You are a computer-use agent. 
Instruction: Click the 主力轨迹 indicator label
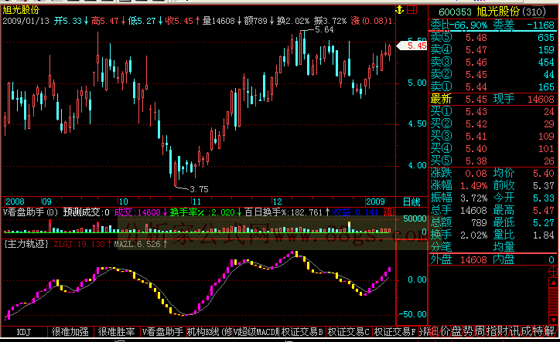[x=26, y=244]
